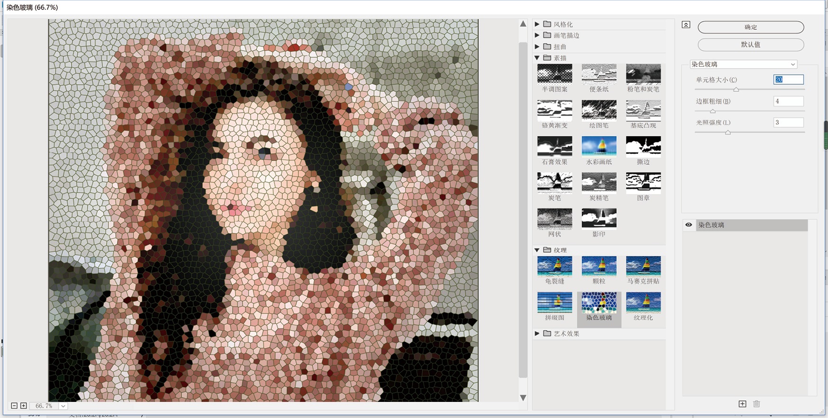The height and width of the screenshot is (418, 828).
Task: Select the 基底凸现 filter thumbnail
Action: 643,110
